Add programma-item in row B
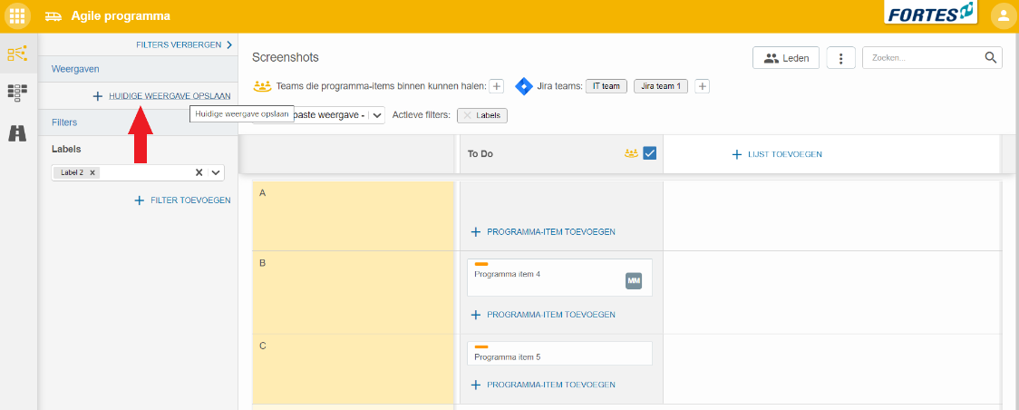This screenshot has height=410, width=1019. click(543, 315)
